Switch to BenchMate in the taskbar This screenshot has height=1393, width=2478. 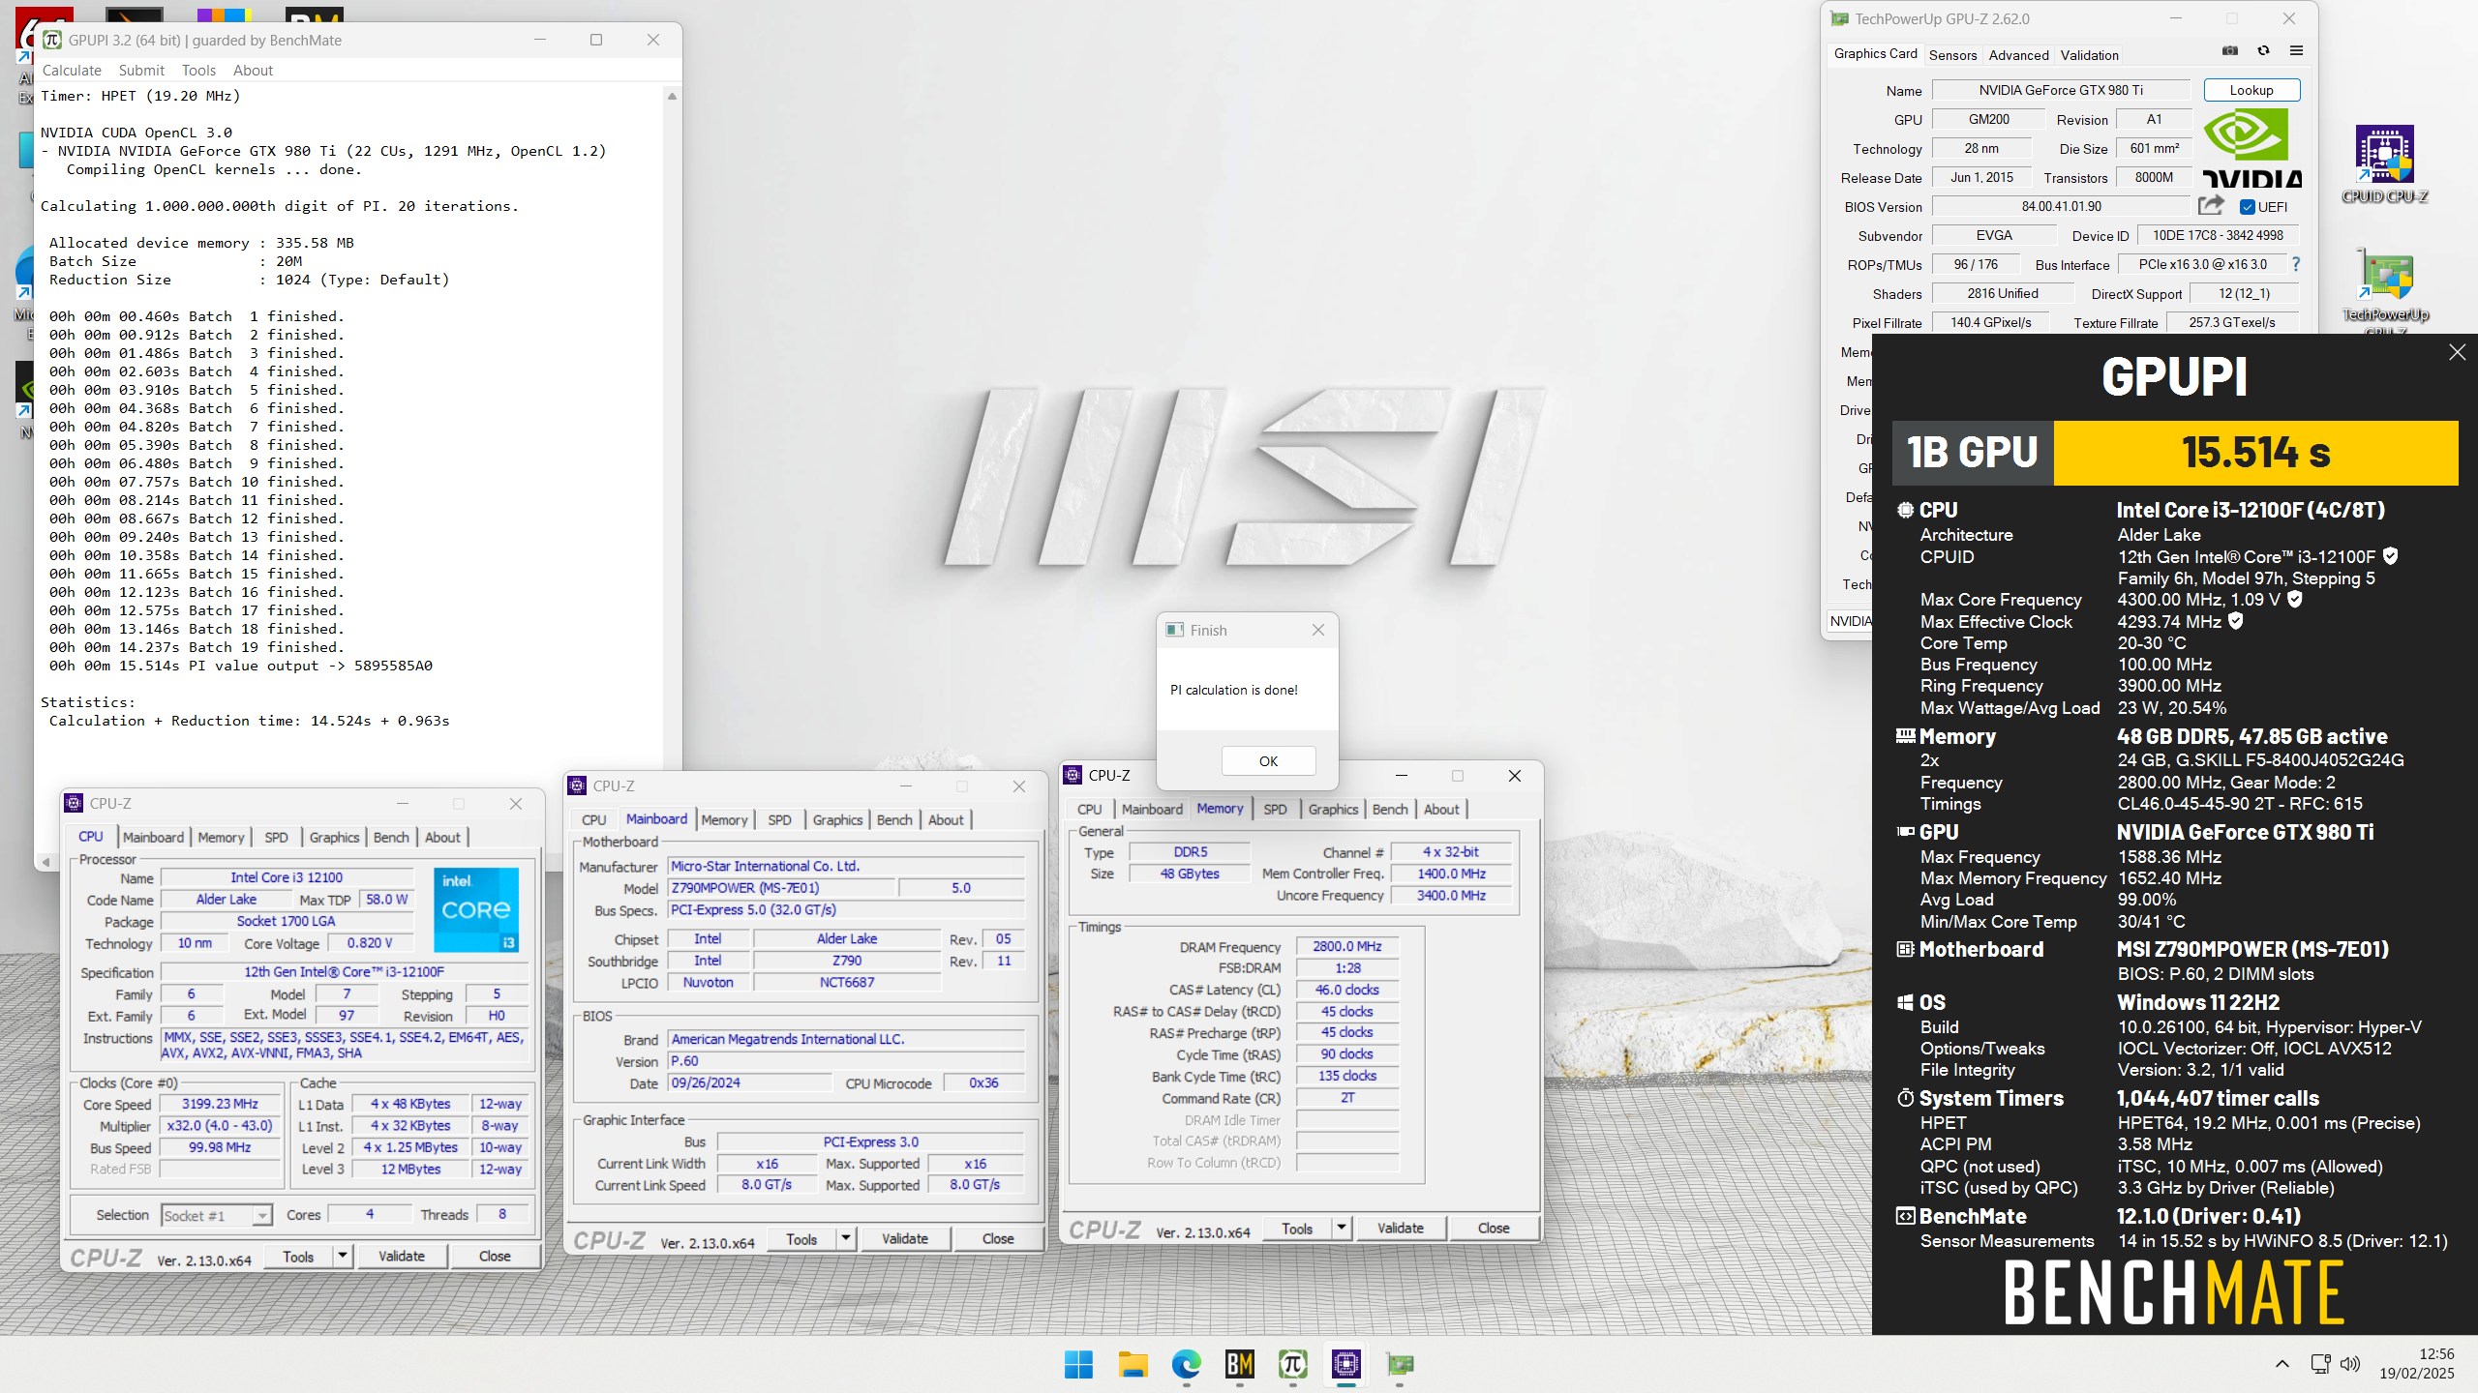pyautogui.click(x=1239, y=1364)
